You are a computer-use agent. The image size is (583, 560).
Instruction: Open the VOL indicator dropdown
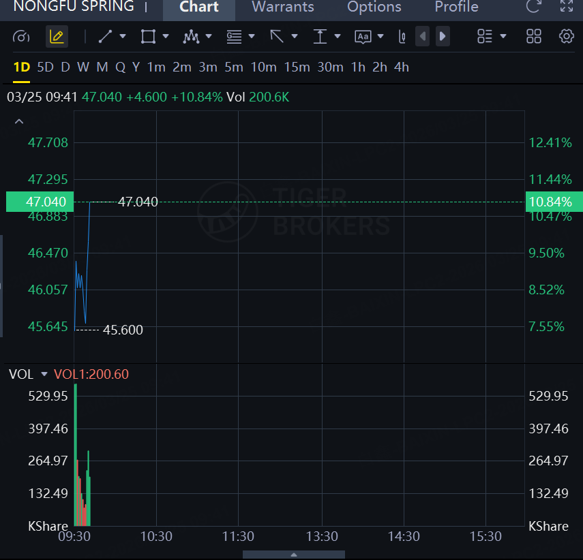[44, 374]
